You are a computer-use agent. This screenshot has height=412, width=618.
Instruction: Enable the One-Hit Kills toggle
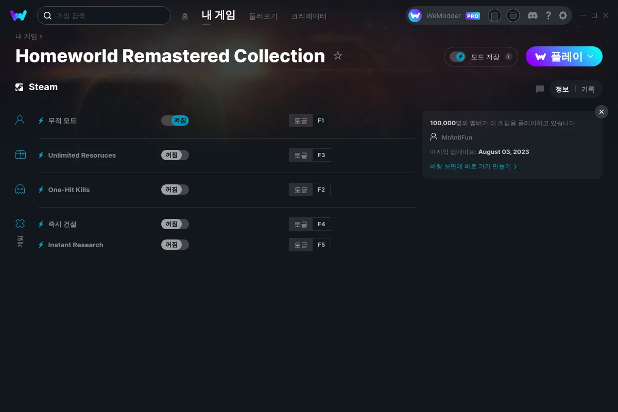(x=175, y=190)
